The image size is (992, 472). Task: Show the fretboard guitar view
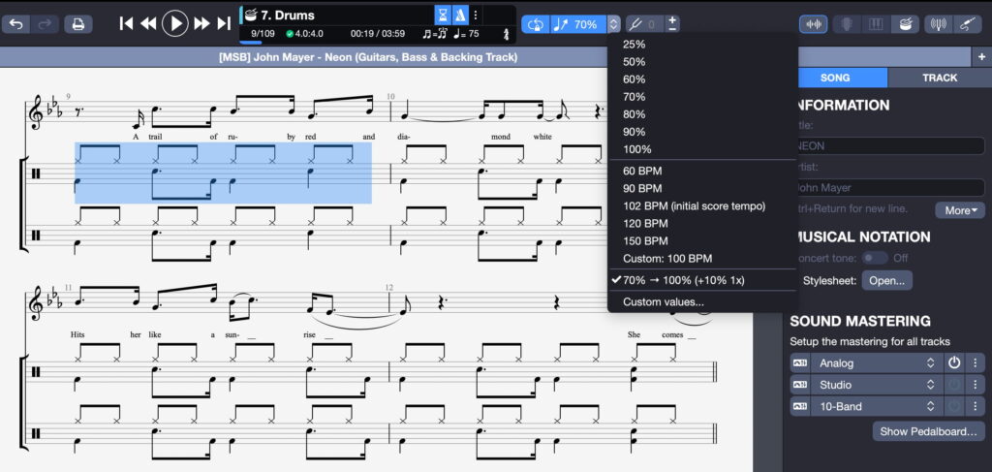coord(846,24)
